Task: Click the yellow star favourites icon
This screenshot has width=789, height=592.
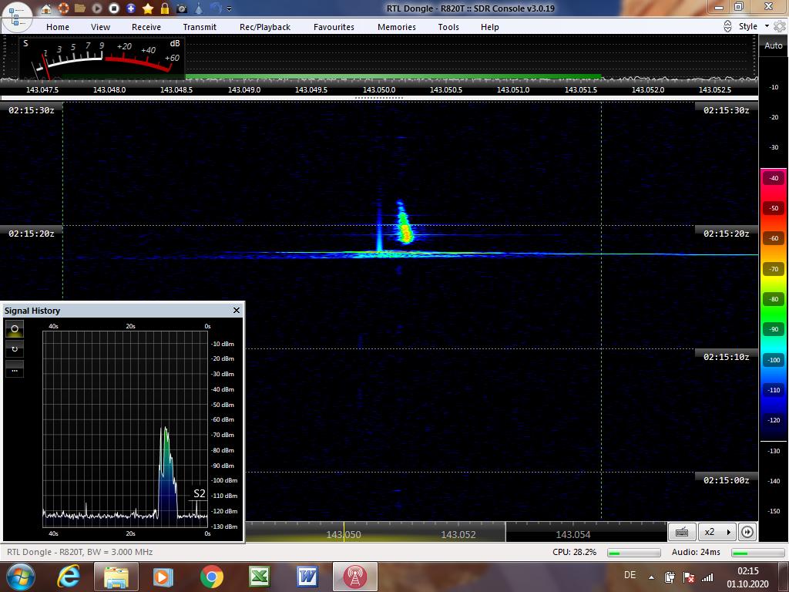Action: [148, 8]
